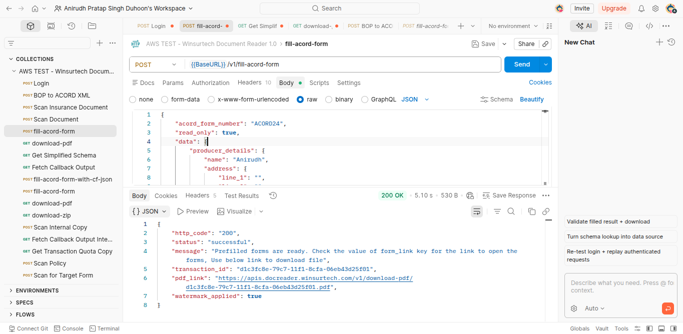Select the x-www-form-urlencoded radio
683x334 pixels.
211,99
